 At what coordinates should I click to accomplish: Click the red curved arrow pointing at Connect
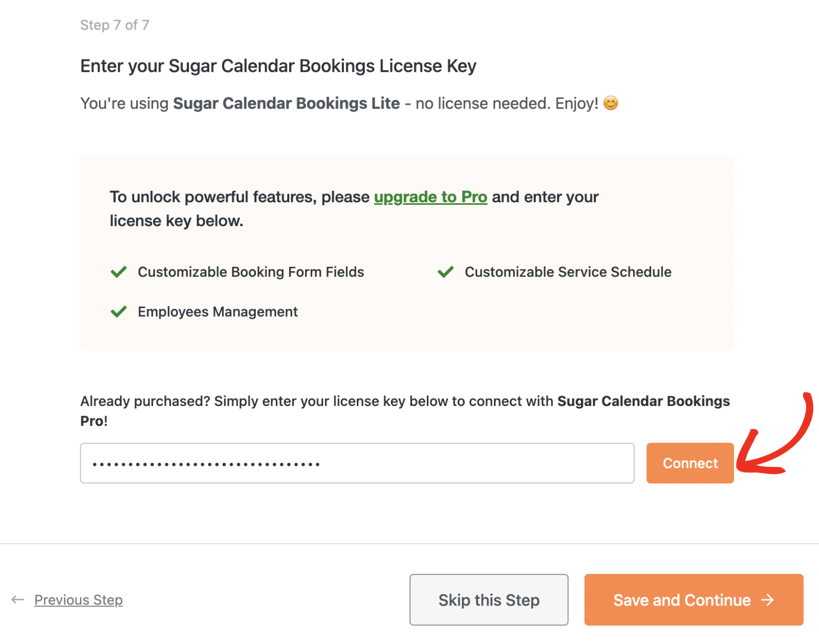[778, 440]
